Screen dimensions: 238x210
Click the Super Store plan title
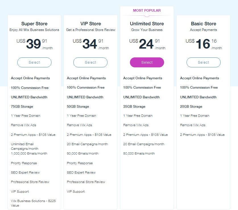tap(34, 24)
